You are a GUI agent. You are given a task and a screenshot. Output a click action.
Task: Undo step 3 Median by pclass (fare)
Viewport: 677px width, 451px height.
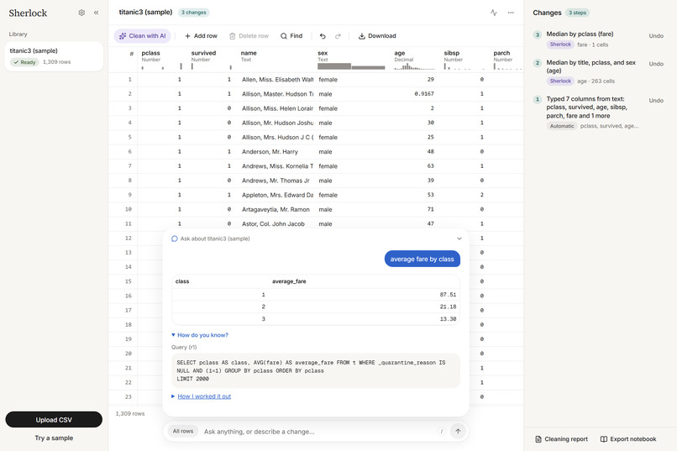pos(656,36)
